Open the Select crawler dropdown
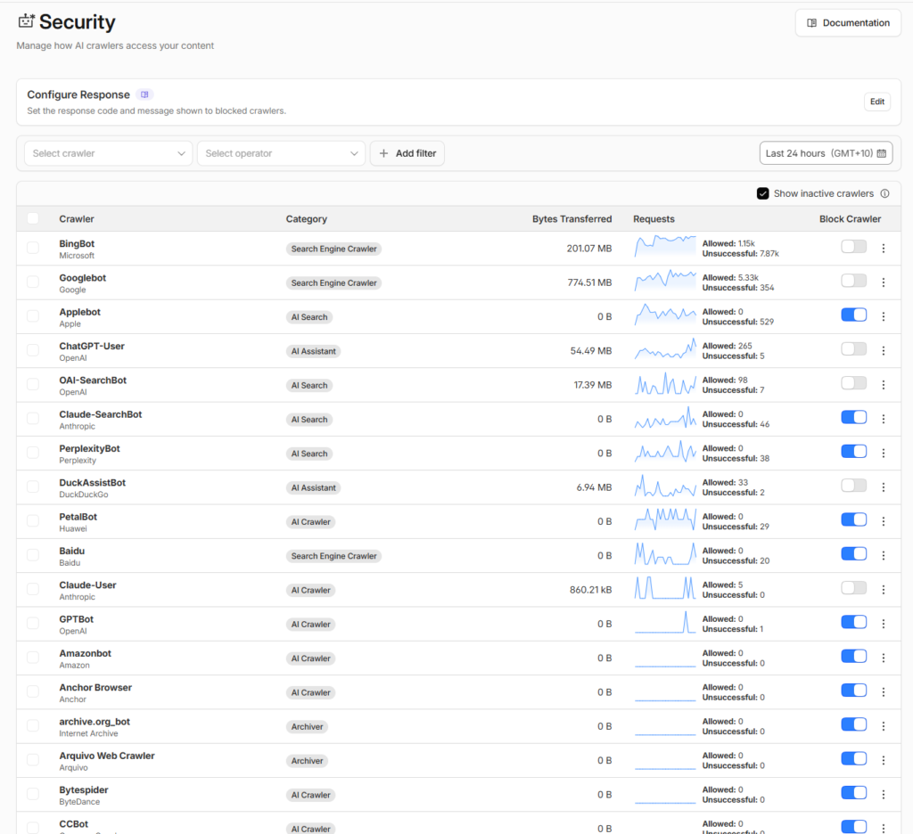This screenshot has height=834, width=913. click(108, 153)
